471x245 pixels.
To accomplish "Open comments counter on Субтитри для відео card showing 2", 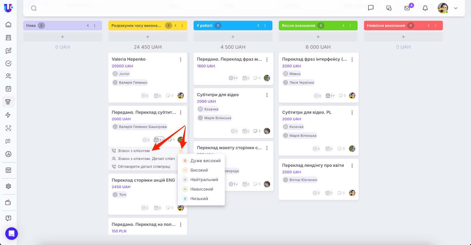I will (x=257, y=131).
